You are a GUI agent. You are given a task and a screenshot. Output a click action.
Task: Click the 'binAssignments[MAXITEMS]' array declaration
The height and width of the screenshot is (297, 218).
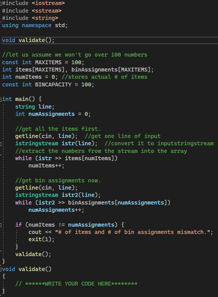111,70
